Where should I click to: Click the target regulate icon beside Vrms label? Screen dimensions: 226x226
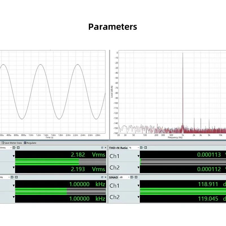(x=18, y=147)
